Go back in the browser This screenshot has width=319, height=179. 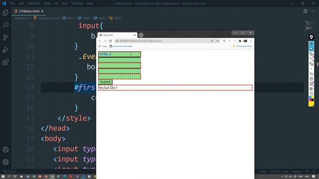pos(100,41)
